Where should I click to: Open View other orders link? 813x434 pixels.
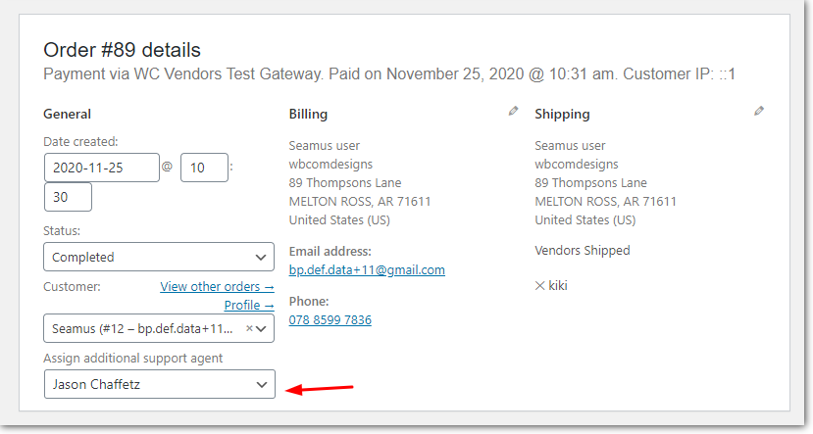tap(217, 286)
